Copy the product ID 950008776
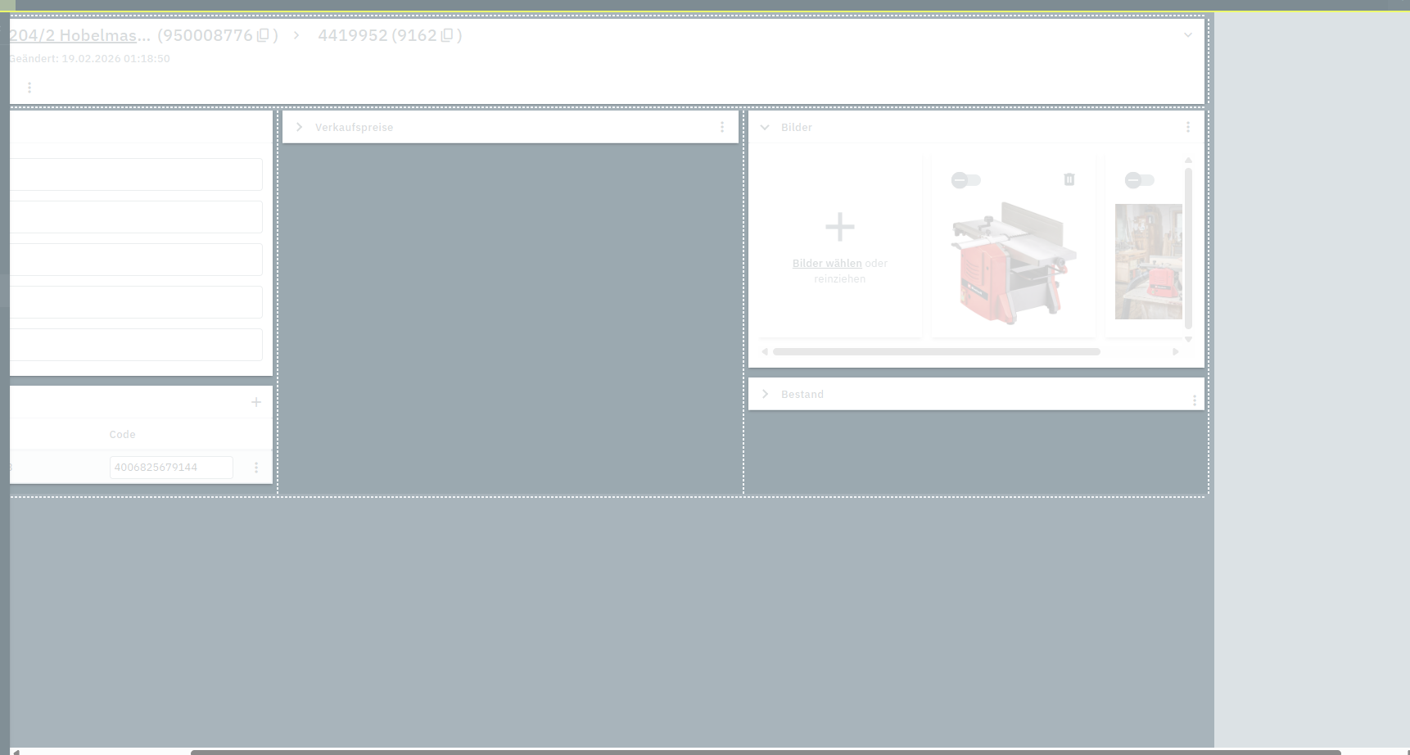Viewport: 1410px width, 755px height. (263, 35)
